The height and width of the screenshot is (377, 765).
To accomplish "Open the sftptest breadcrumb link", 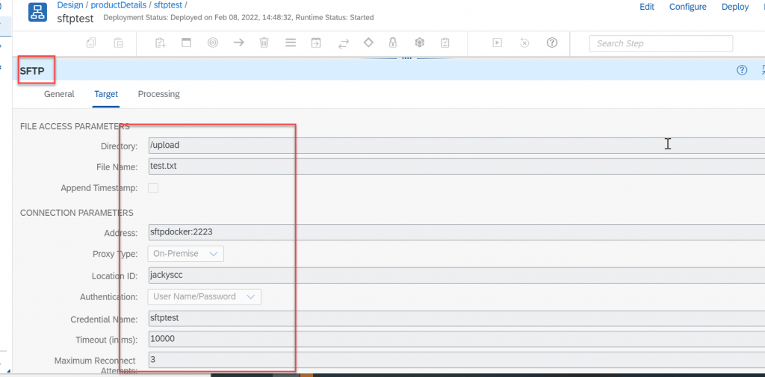I will pyautogui.click(x=167, y=5).
